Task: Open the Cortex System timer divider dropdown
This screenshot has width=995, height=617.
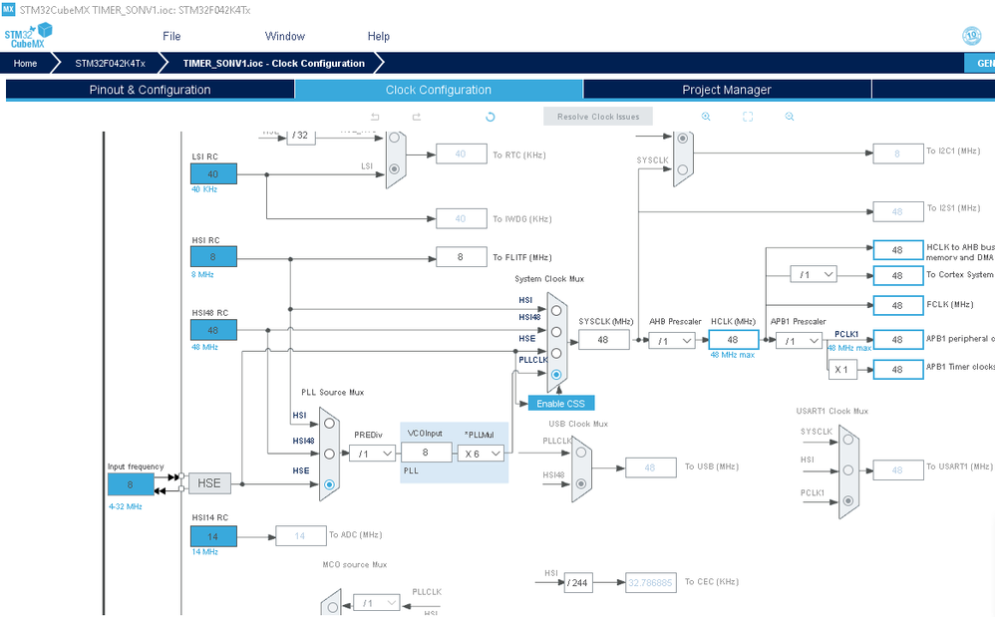Action: click(814, 274)
